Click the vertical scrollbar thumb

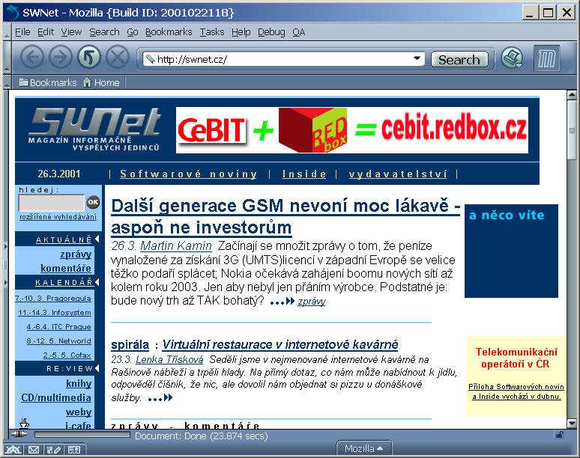(572, 129)
